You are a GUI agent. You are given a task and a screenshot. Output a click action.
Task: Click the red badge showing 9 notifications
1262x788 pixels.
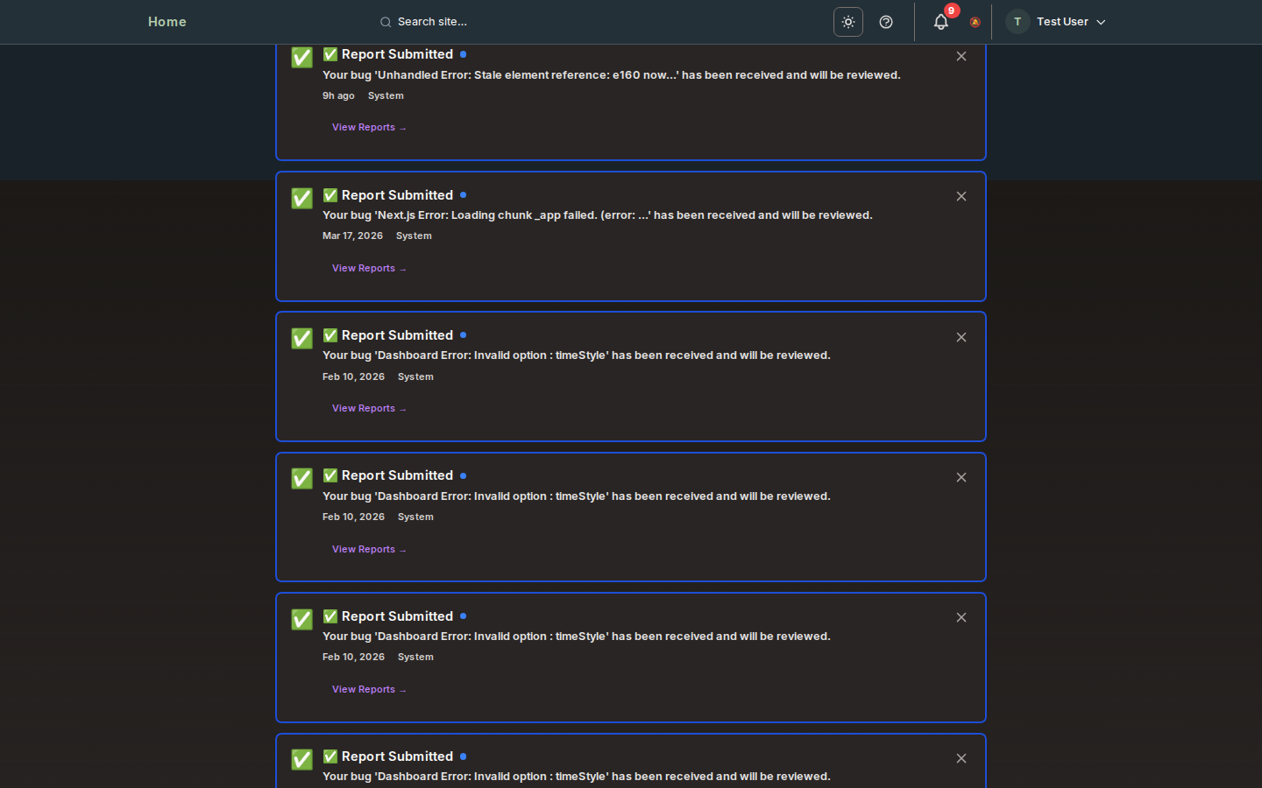tap(951, 11)
